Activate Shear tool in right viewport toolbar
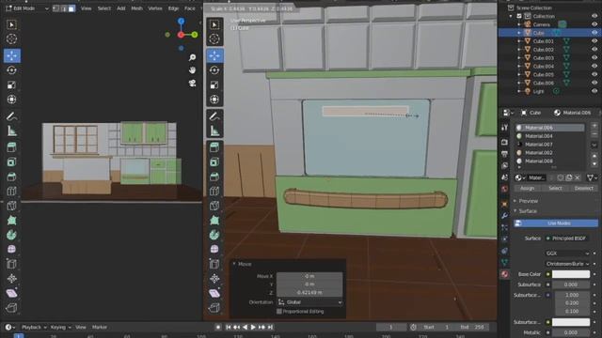The width and height of the screenshot is (602, 338). click(214, 293)
